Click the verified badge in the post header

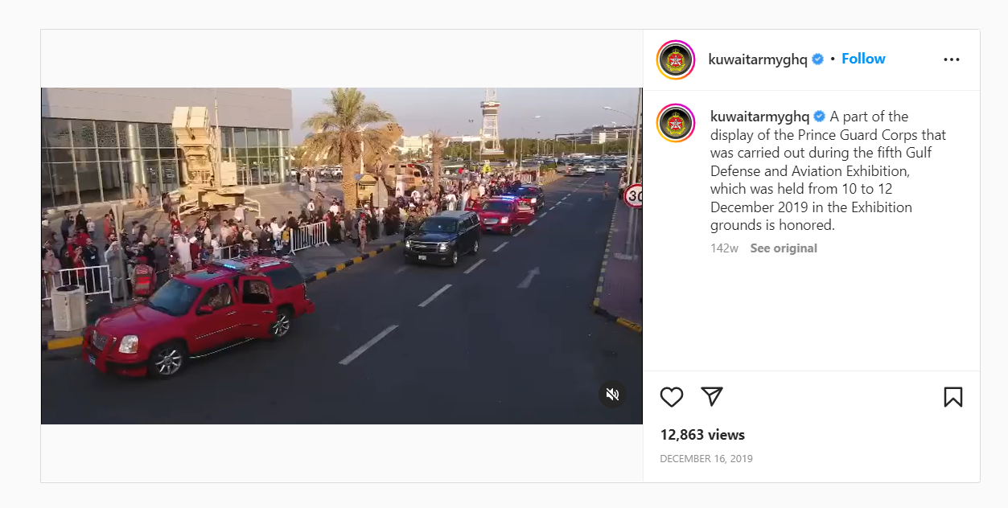tap(818, 59)
